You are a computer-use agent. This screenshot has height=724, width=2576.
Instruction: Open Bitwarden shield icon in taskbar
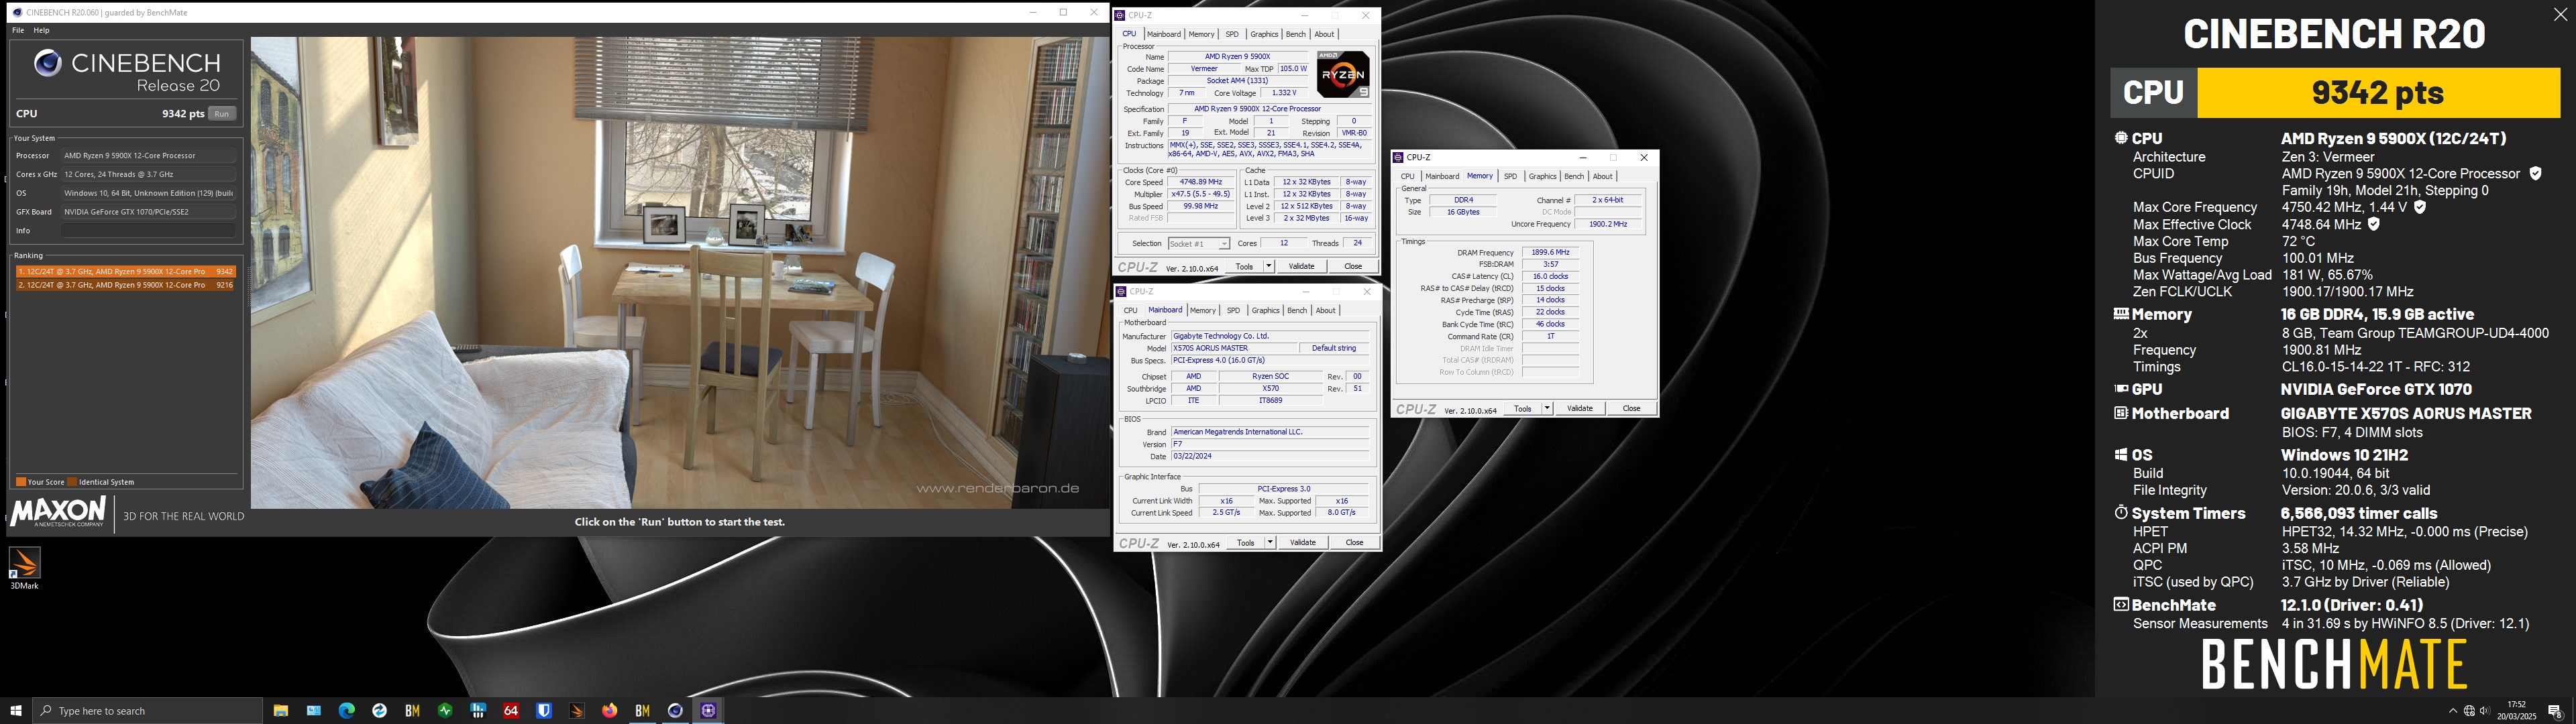coord(544,711)
